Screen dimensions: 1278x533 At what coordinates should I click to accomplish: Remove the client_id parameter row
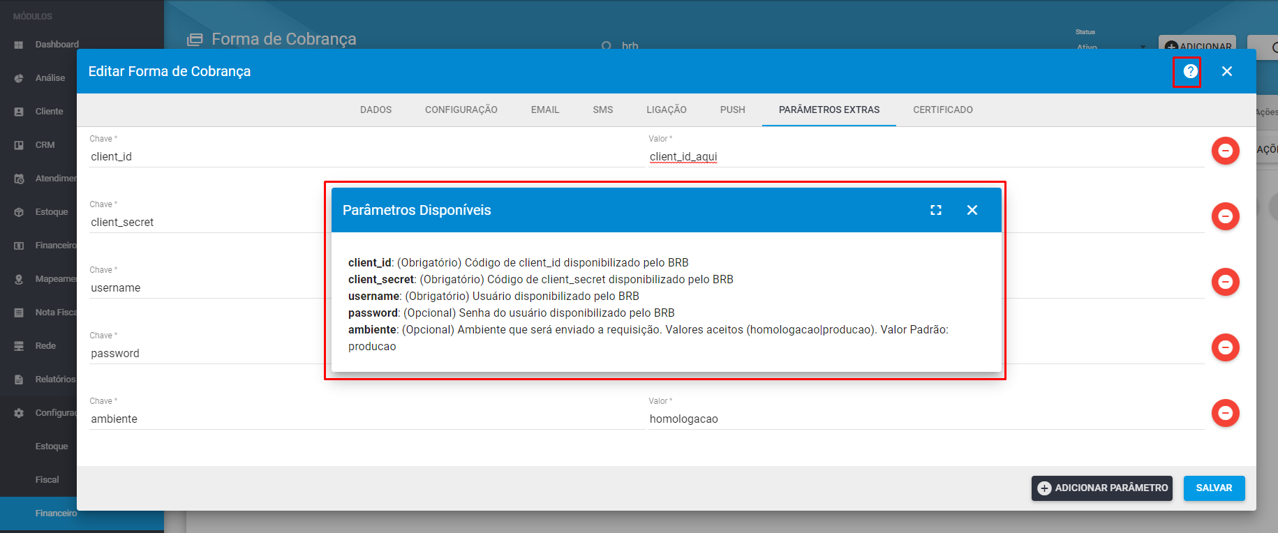click(x=1225, y=151)
